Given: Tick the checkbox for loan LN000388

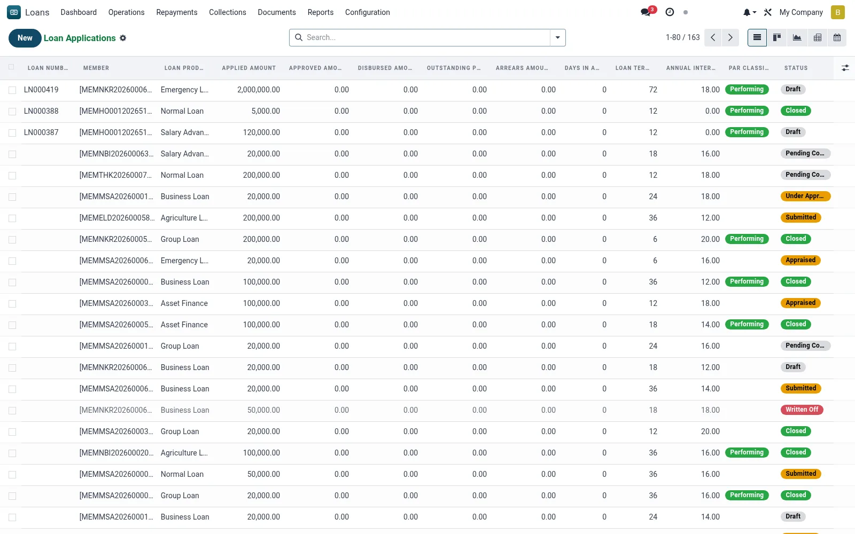Looking at the screenshot, I should [x=12, y=112].
